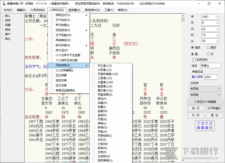The width and height of the screenshot is (225, 163).
Task: Expand the 四柱排法(P) submenu
Action: [x=69, y=30]
